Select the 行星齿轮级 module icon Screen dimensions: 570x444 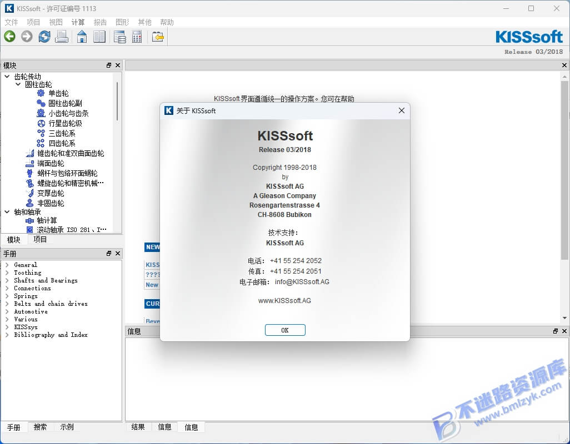point(41,123)
